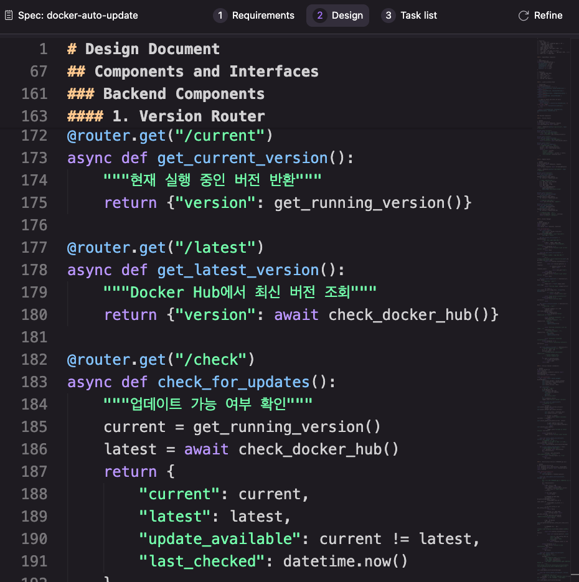The height and width of the screenshot is (582, 579).
Task: Click line number 183 in the gutter
Action: tap(34, 382)
